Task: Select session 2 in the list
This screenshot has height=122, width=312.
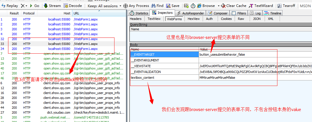Action: (x=63, y=24)
